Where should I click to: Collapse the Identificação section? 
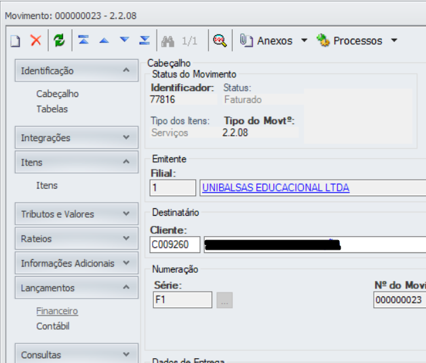125,71
